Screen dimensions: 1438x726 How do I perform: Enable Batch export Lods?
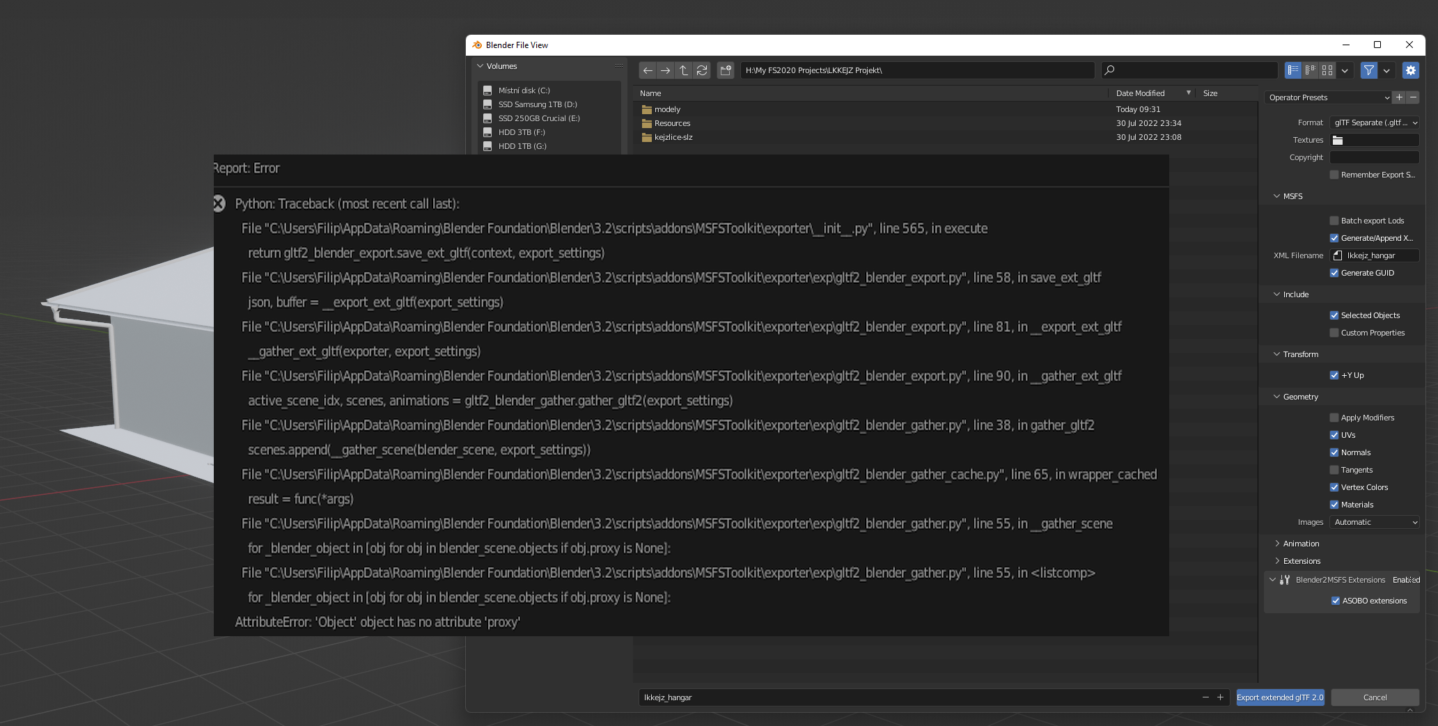pyautogui.click(x=1335, y=221)
